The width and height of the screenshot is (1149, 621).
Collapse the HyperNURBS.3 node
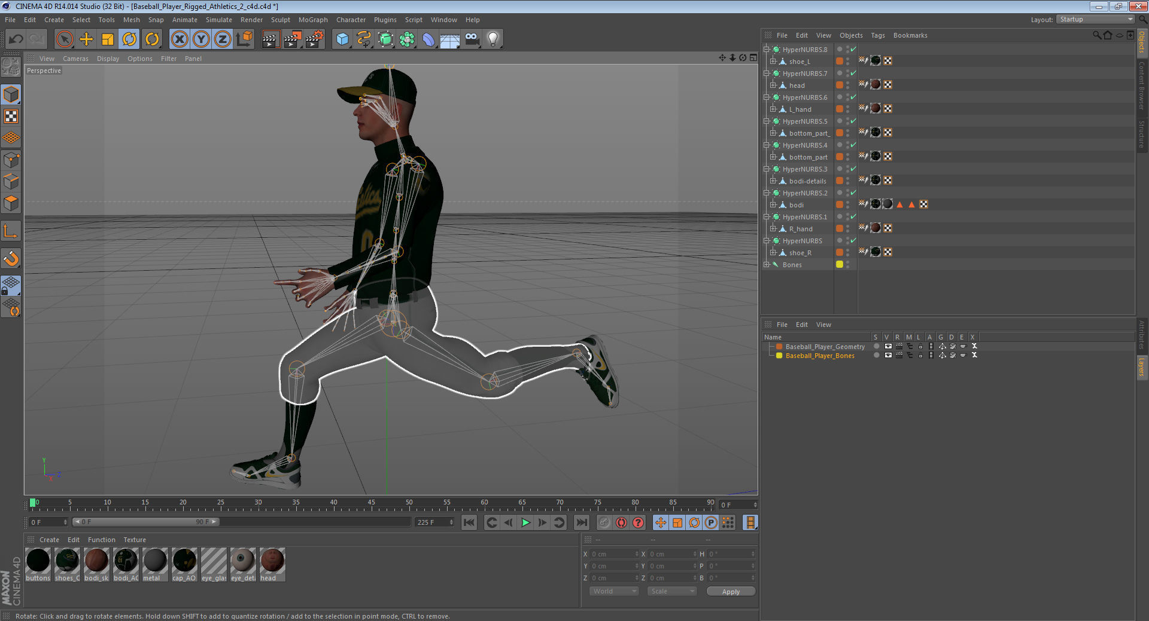point(766,169)
